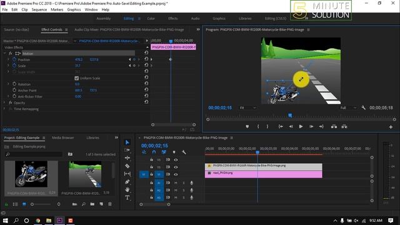
Task: Toggle Scale animation stopwatch
Action: 14,66
